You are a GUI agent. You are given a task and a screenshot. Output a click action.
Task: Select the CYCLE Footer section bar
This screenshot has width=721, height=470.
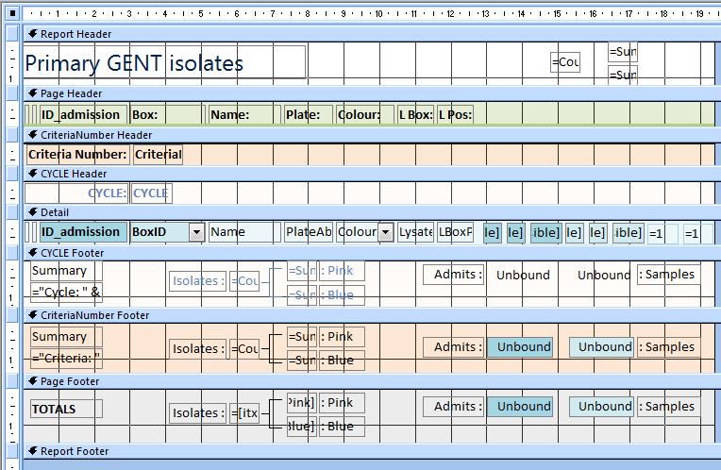pyautogui.click(x=372, y=253)
